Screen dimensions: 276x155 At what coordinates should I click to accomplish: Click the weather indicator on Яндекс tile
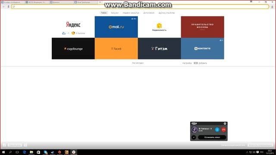[x=66, y=33]
